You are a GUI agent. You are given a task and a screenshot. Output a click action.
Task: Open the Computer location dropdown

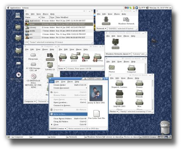tap(30, 101)
